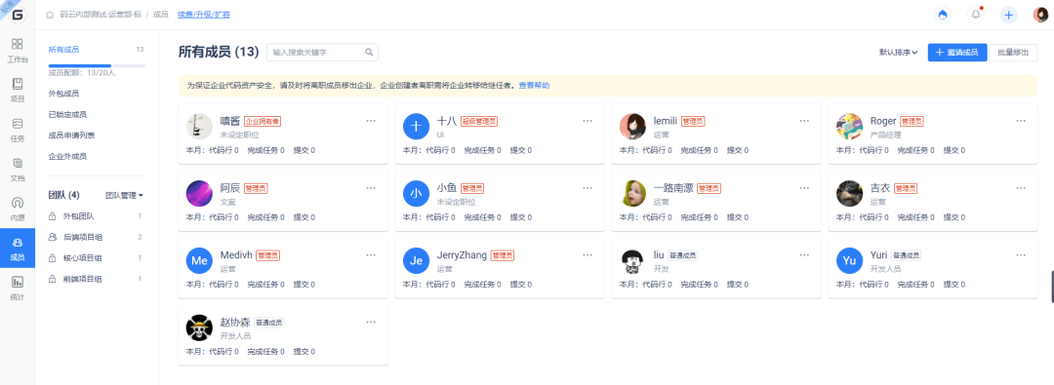Open the 默认排序 sort dropdown
The height and width of the screenshot is (385, 1054).
coord(899,53)
